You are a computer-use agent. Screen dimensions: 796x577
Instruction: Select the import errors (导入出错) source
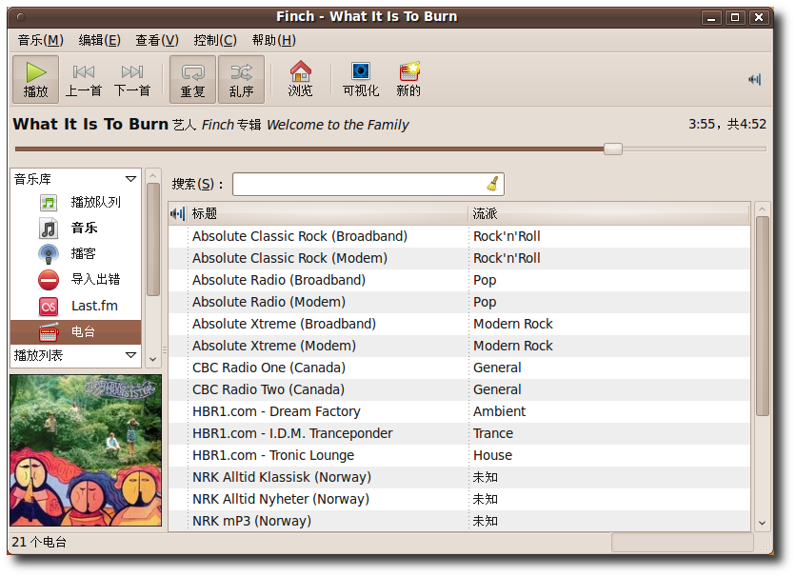[75, 280]
